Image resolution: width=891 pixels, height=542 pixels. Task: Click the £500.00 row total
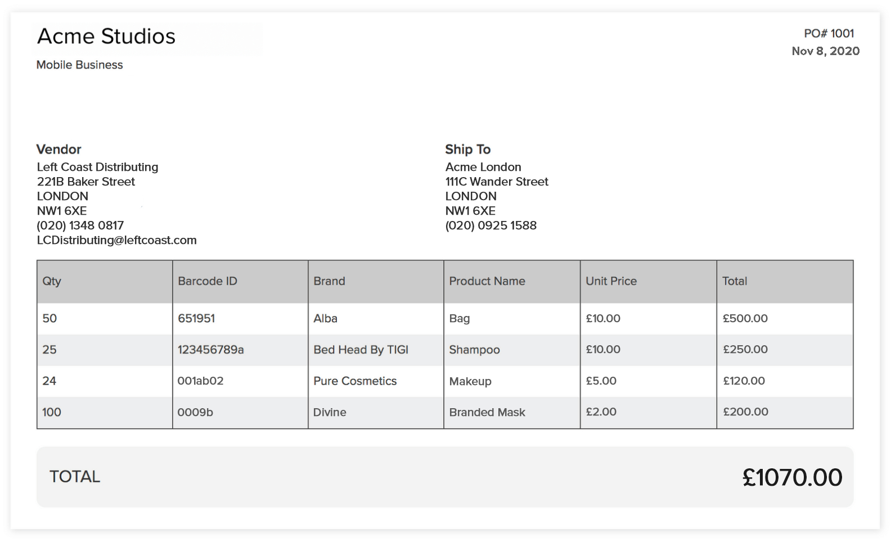pyautogui.click(x=745, y=318)
